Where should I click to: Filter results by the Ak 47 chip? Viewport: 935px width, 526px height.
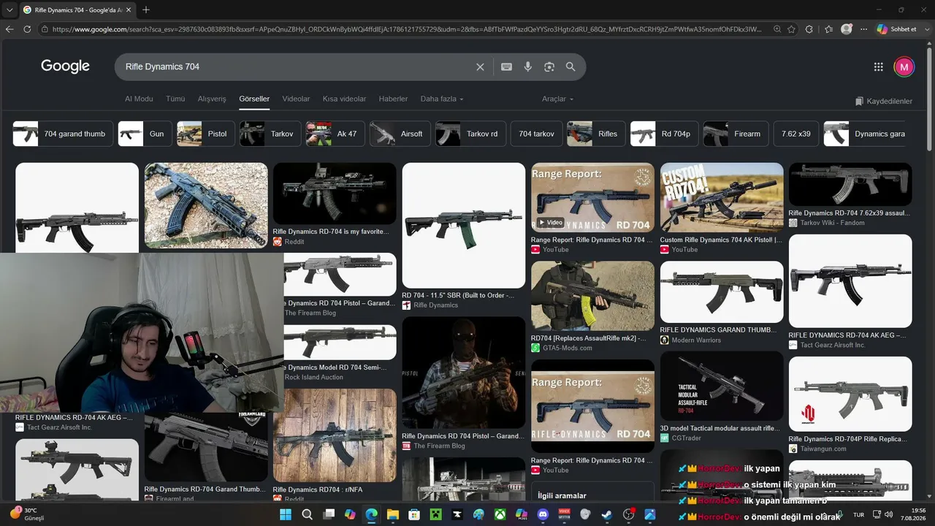tap(335, 134)
